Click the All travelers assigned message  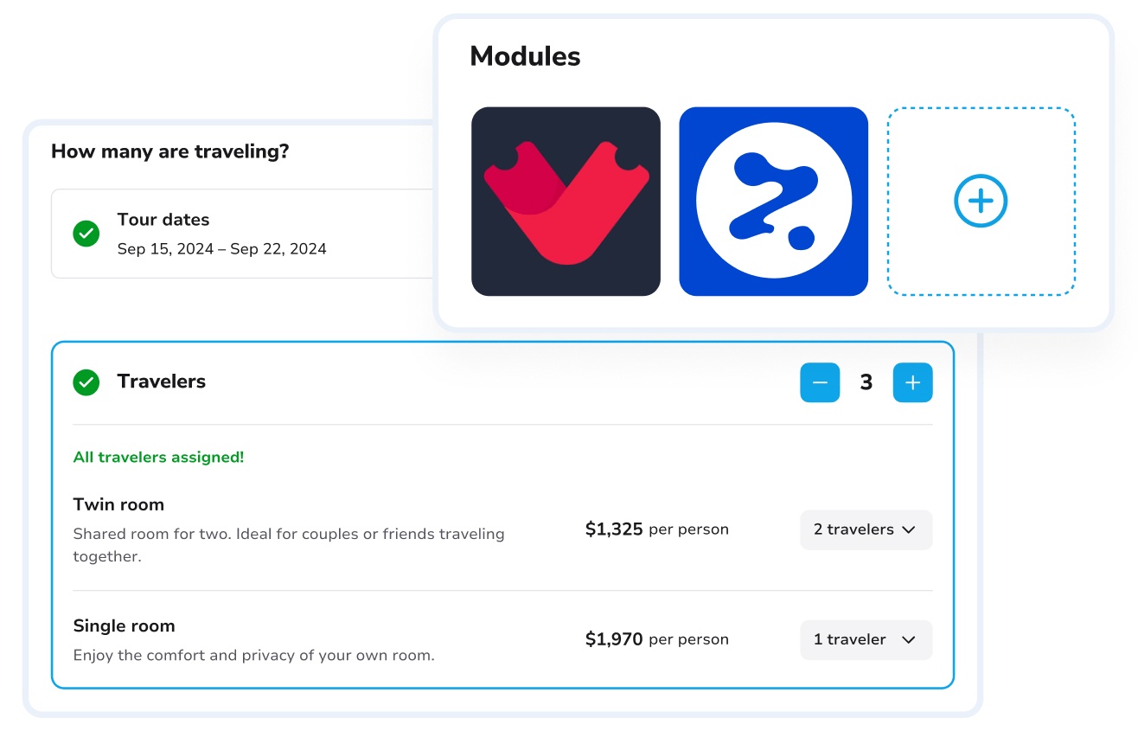click(x=158, y=457)
